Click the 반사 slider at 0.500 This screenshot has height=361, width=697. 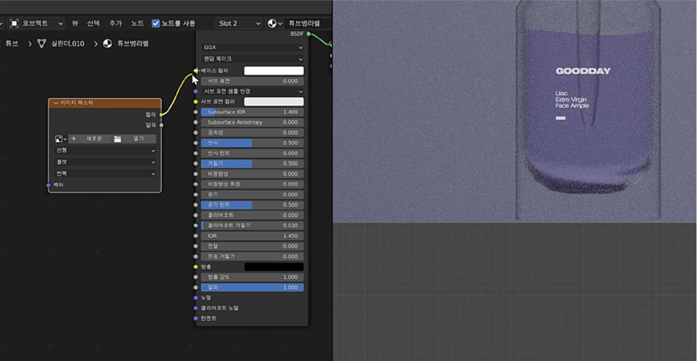click(253, 143)
